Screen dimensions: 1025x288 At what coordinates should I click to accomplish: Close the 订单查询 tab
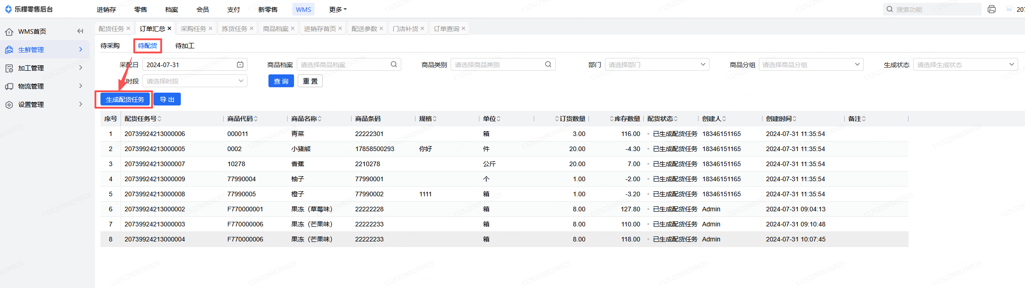tap(463, 28)
